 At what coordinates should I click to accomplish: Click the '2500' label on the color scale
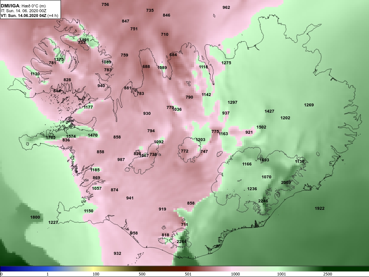[328, 274]
